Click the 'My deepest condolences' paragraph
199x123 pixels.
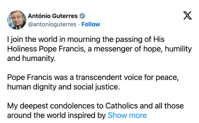coord(95,111)
